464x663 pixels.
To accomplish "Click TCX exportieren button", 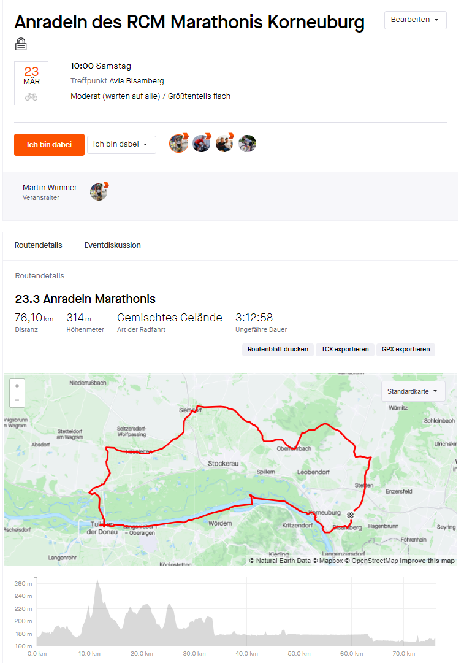I will [345, 349].
